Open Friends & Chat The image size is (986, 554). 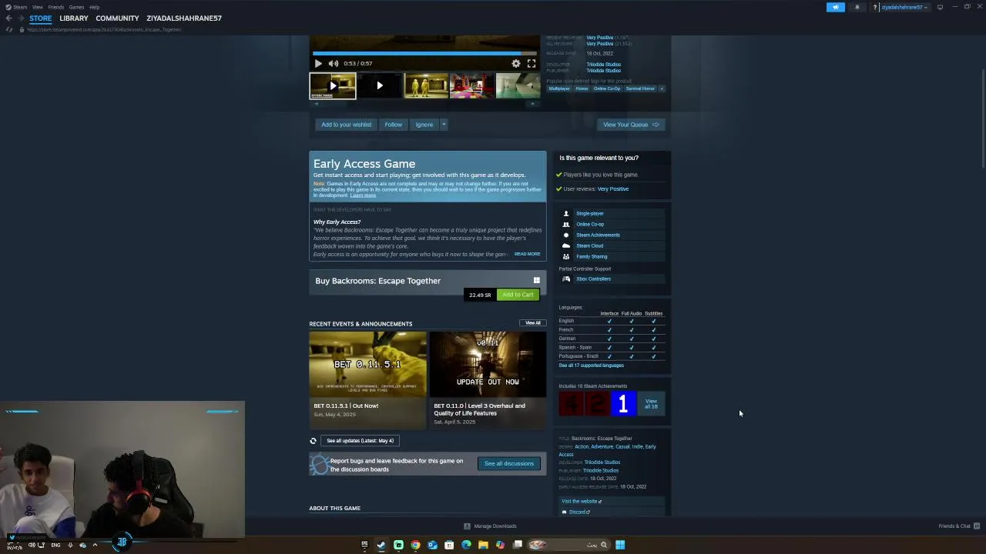[959, 526]
